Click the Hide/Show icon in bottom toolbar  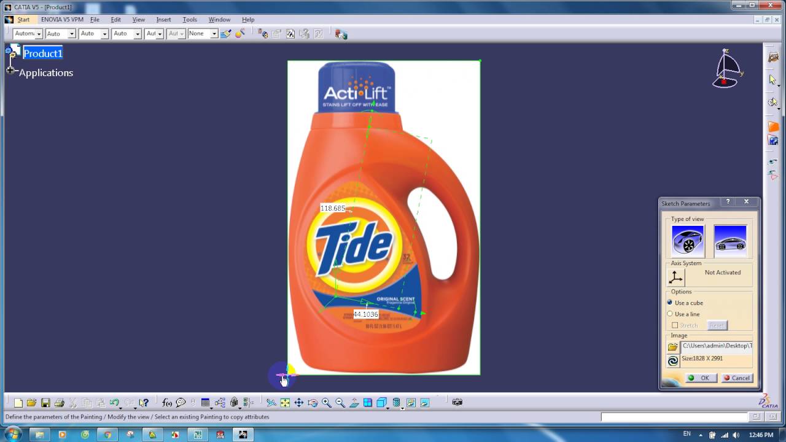(x=411, y=403)
